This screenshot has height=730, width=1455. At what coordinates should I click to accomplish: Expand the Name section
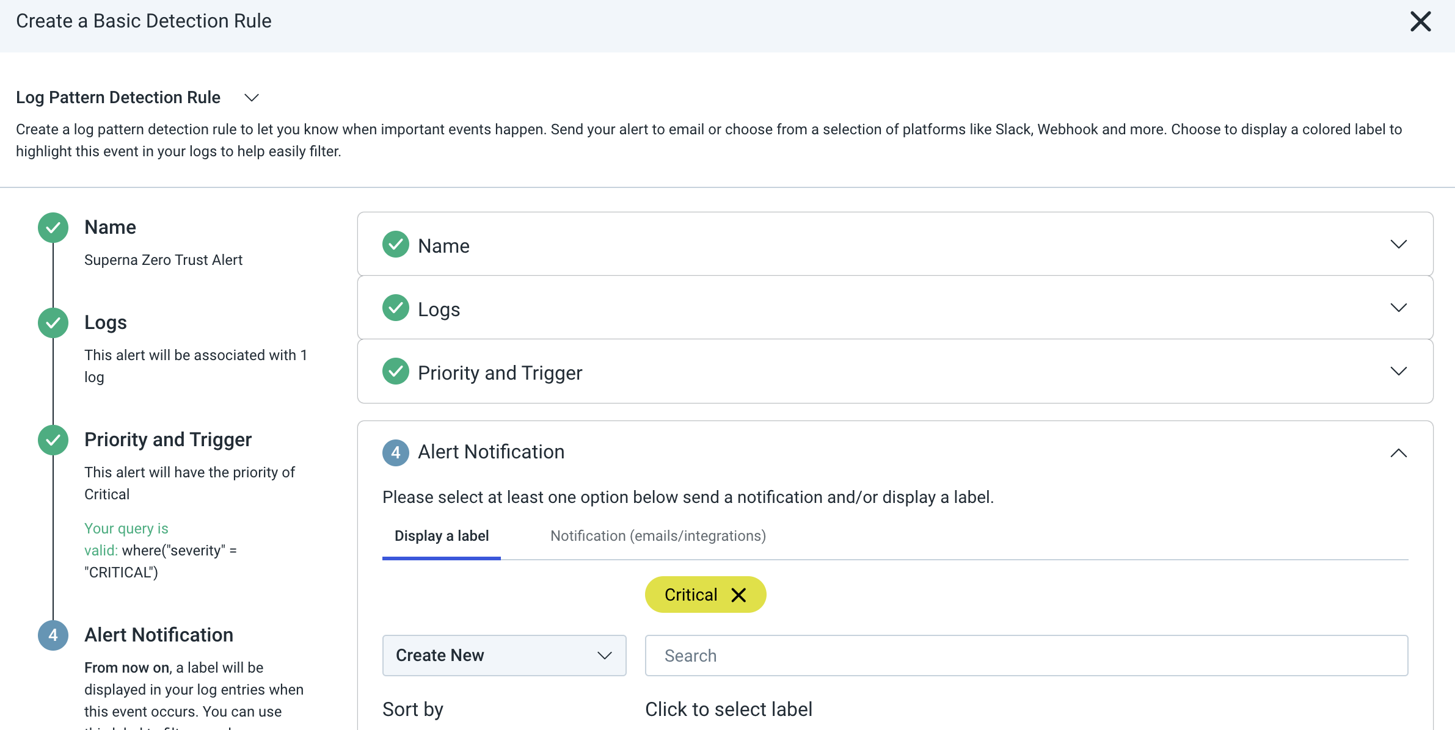[1399, 244]
